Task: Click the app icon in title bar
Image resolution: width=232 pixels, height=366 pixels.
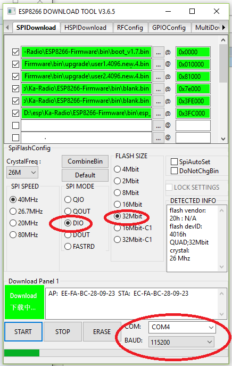Action: 11,11
